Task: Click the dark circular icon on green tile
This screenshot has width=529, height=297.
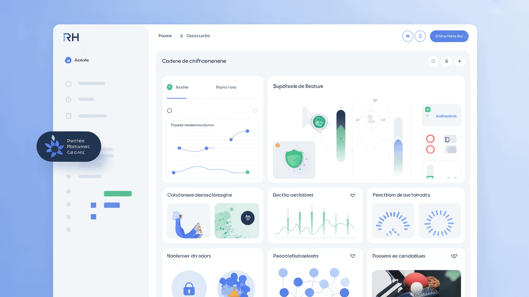Action: pos(247,218)
